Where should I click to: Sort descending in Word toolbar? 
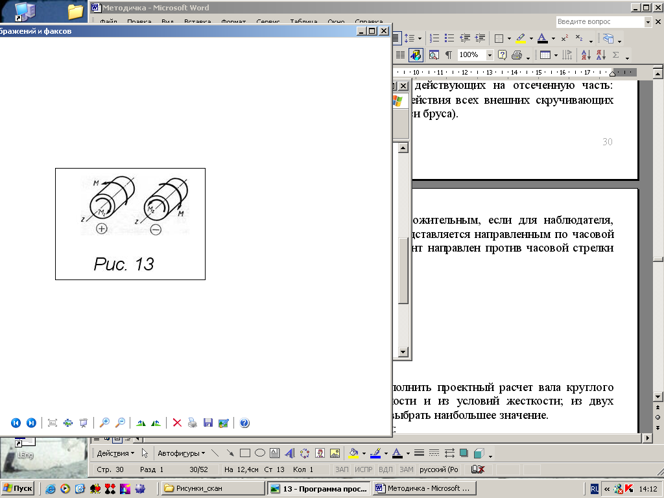pos(600,55)
